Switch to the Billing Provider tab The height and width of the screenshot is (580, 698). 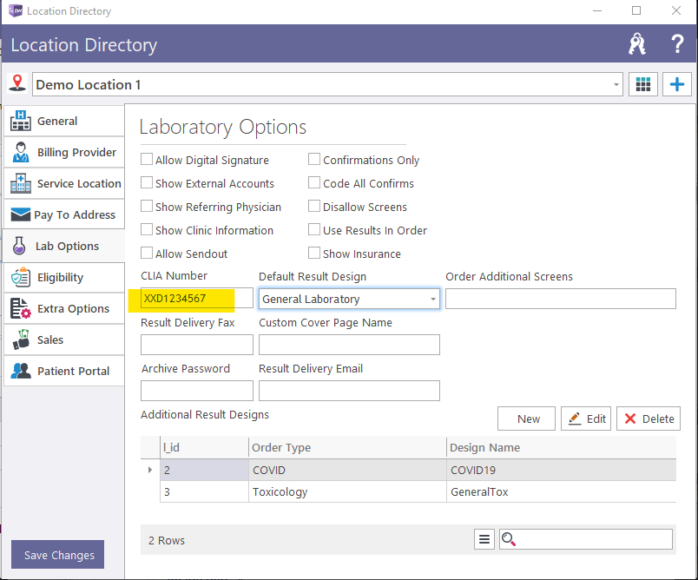[63, 153]
